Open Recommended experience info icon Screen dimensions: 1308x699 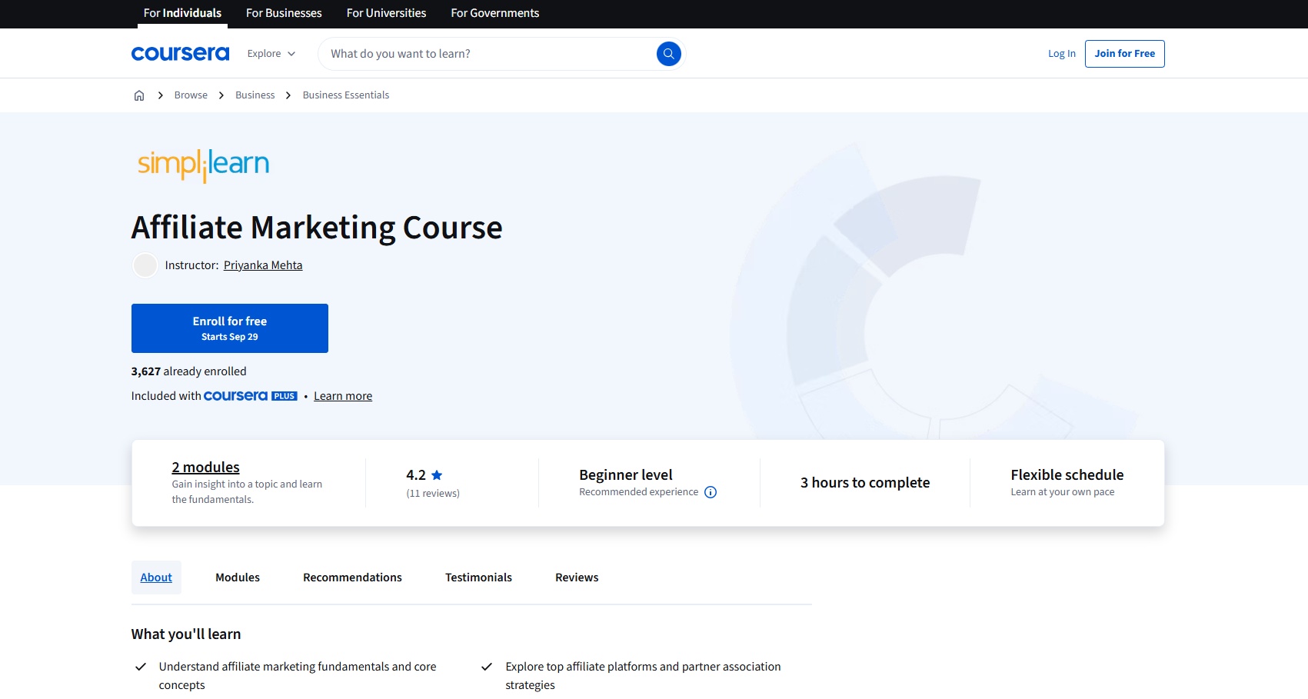(711, 492)
